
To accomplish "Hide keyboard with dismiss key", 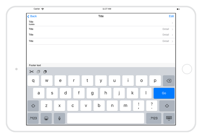I will point(169,118).
